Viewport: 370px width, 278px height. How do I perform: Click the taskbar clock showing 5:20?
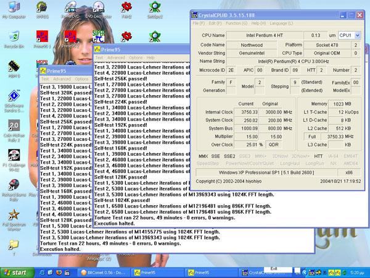pyautogui.click(x=356, y=272)
